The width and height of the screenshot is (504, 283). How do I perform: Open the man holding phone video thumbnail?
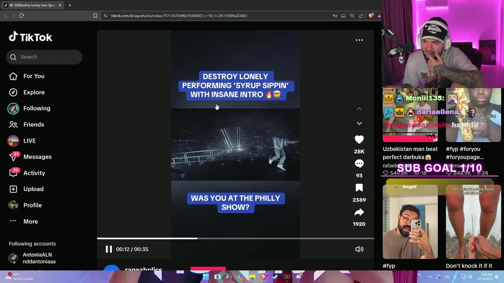click(x=410, y=222)
